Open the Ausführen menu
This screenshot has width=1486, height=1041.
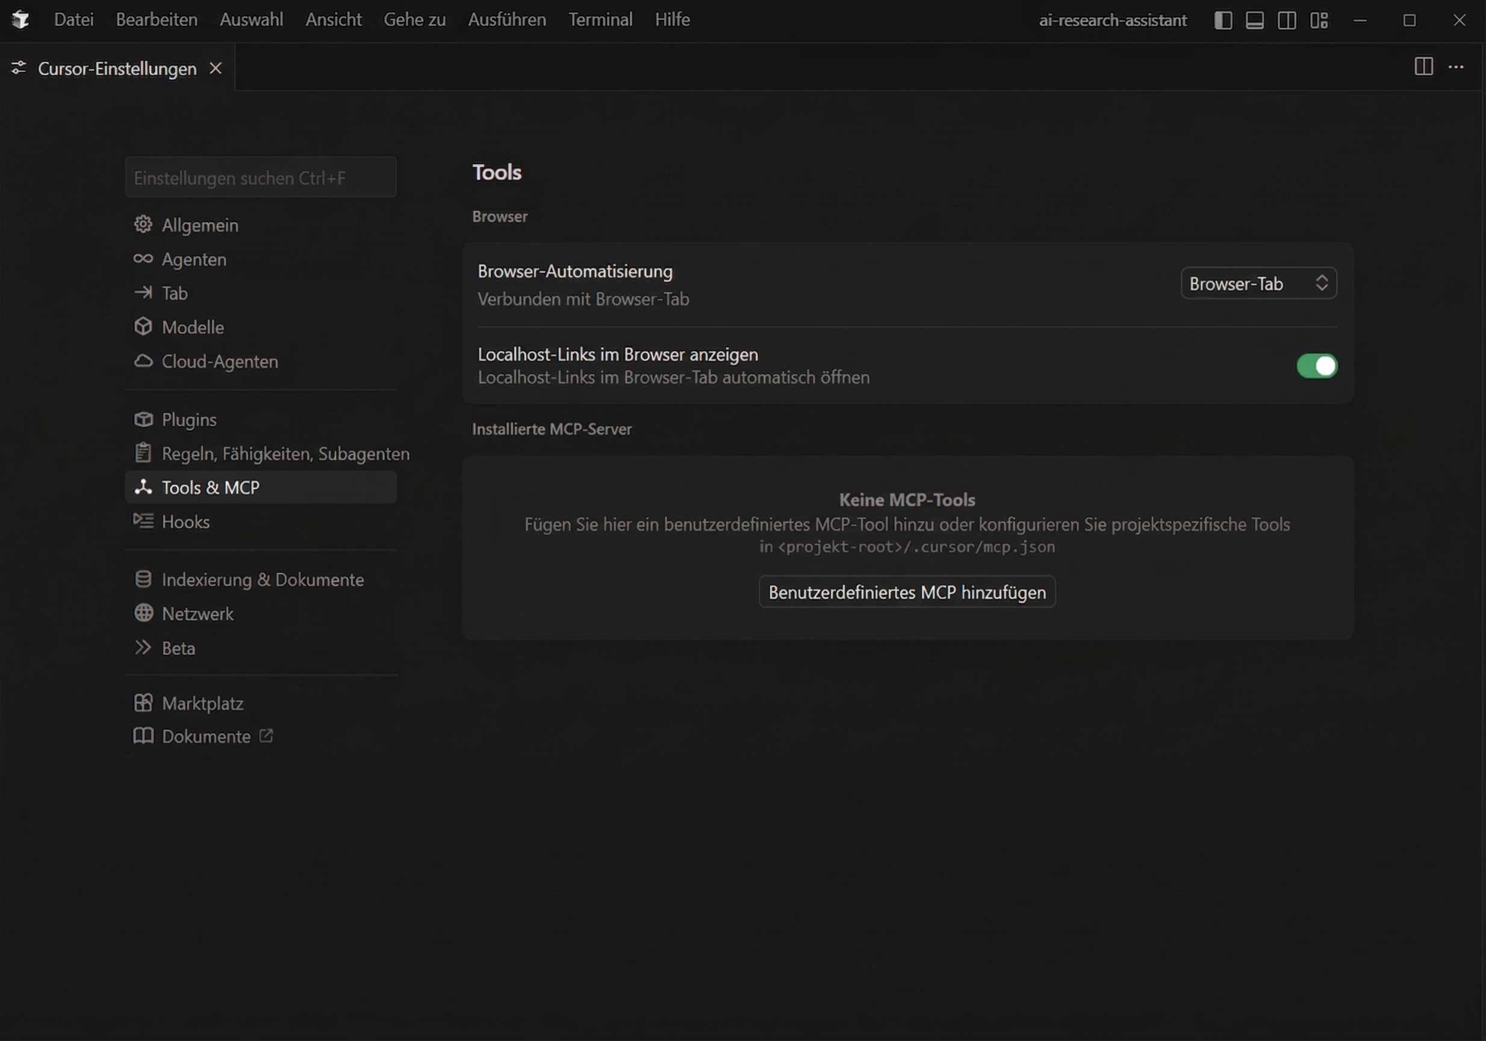point(507,20)
